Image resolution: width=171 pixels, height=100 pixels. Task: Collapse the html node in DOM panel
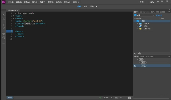tap(137, 59)
